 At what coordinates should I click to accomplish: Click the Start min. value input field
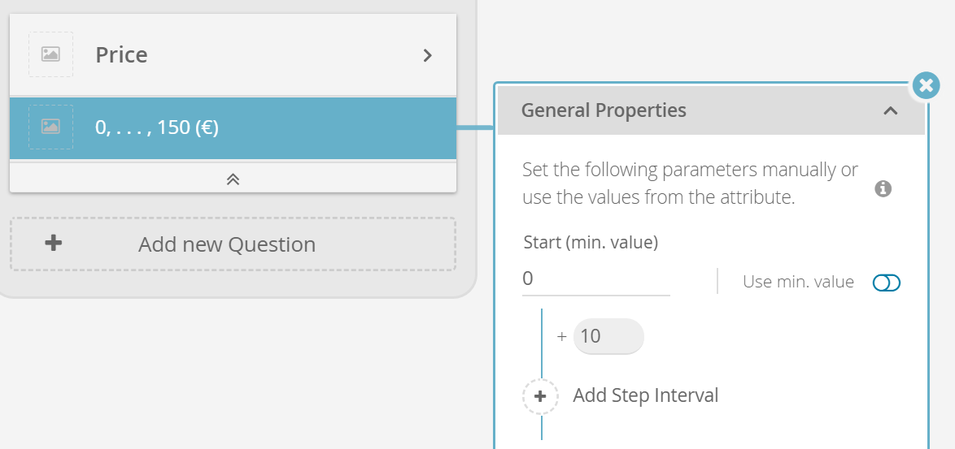(x=596, y=279)
